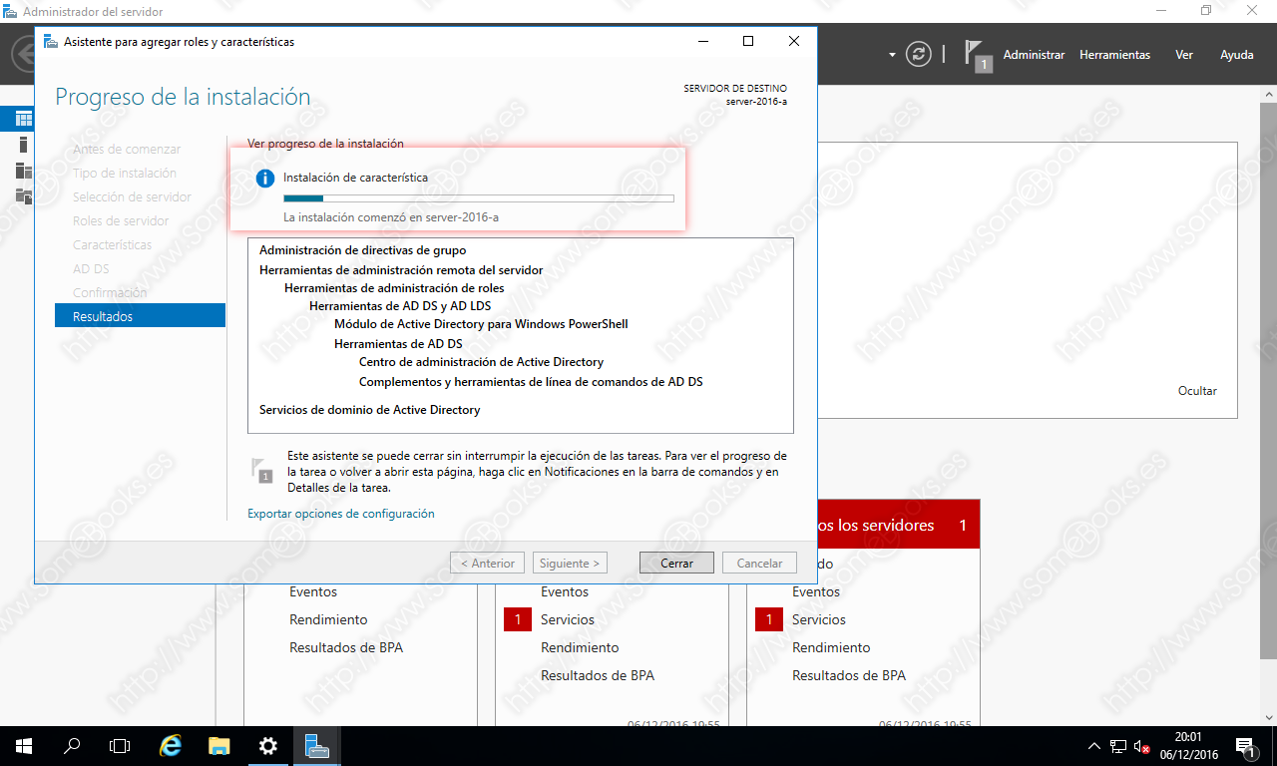The height and width of the screenshot is (766, 1277).
Task: Open Exportar opciones de configuración link
Action: click(341, 513)
